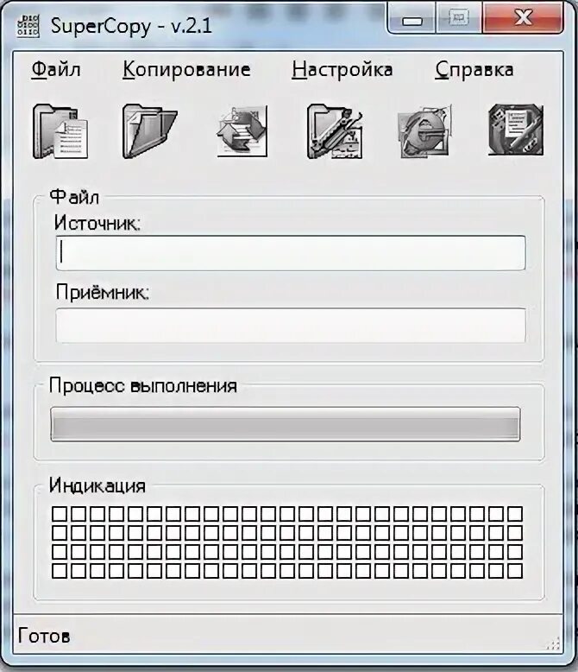Image resolution: width=578 pixels, height=672 pixels.
Task: Click the Internet Explorer style icon
Action: 424,131
